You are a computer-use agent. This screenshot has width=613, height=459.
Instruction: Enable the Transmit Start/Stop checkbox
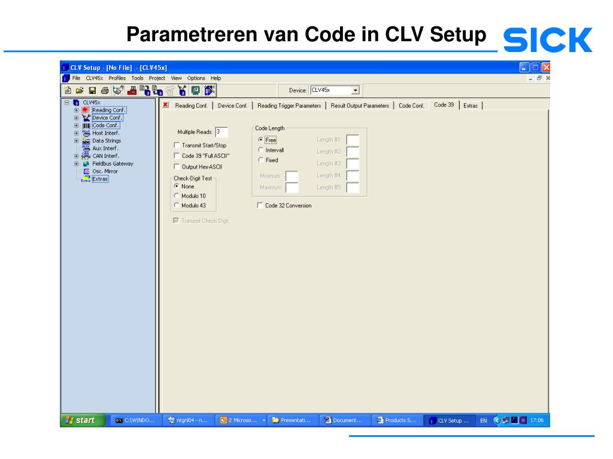177,145
